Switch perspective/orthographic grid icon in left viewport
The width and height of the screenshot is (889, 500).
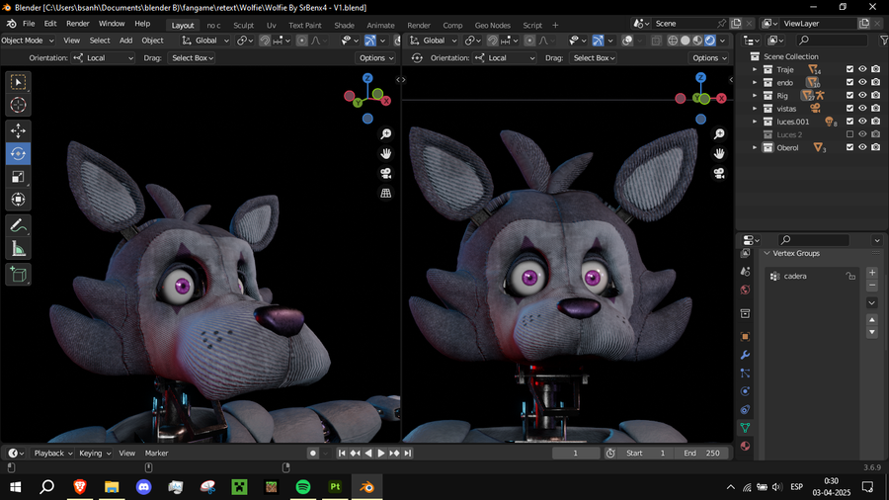[x=386, y=194]
